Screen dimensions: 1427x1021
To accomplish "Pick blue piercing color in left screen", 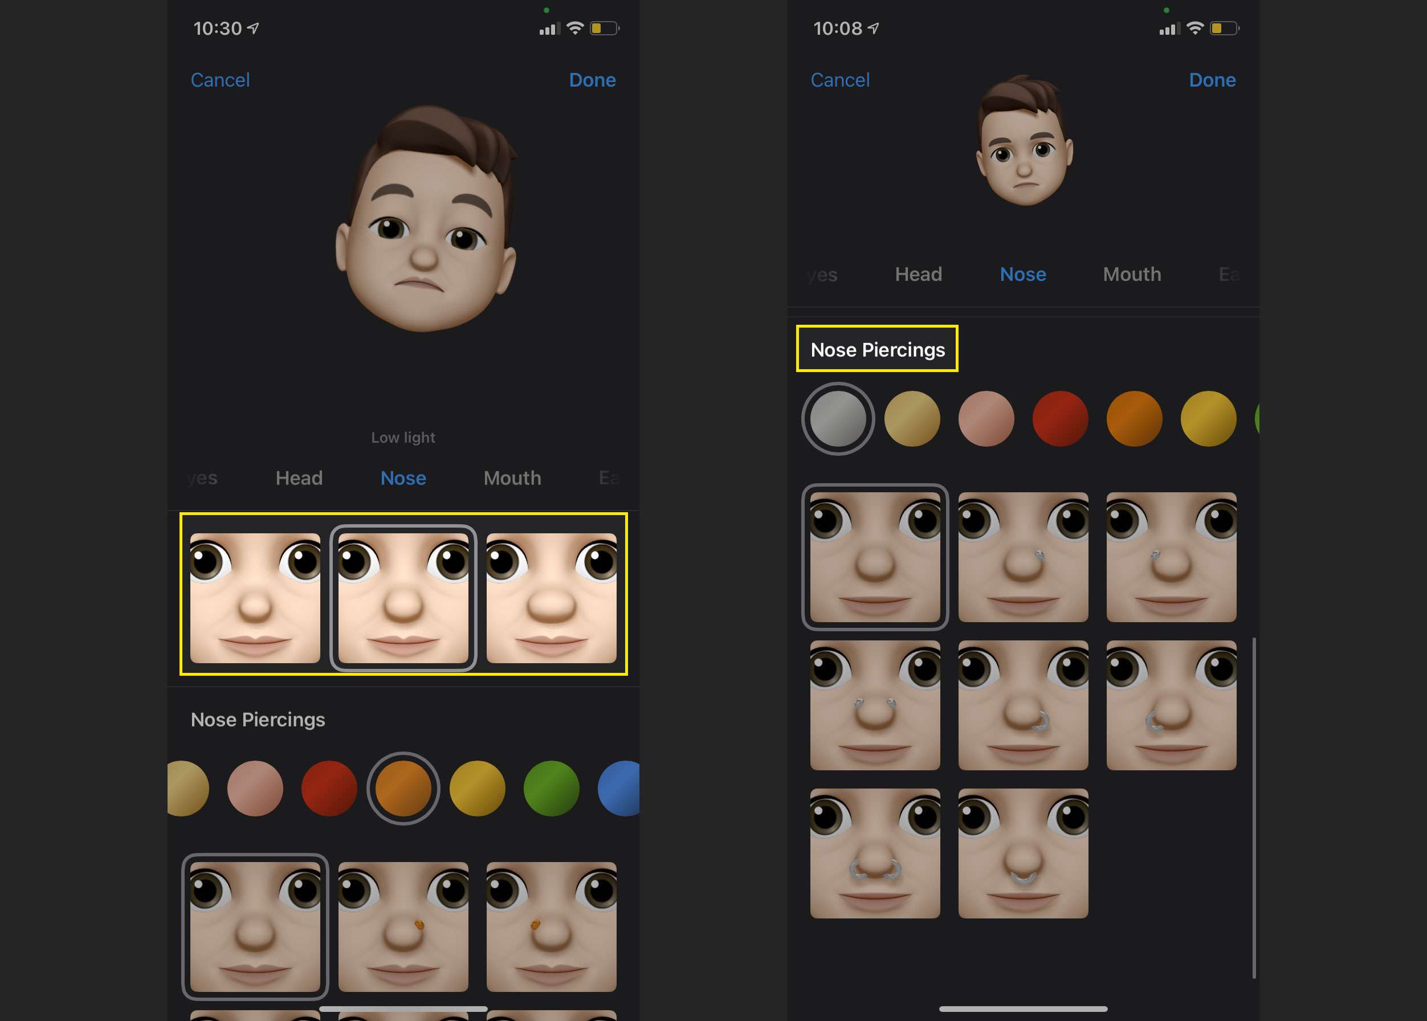I will [619, 789].
